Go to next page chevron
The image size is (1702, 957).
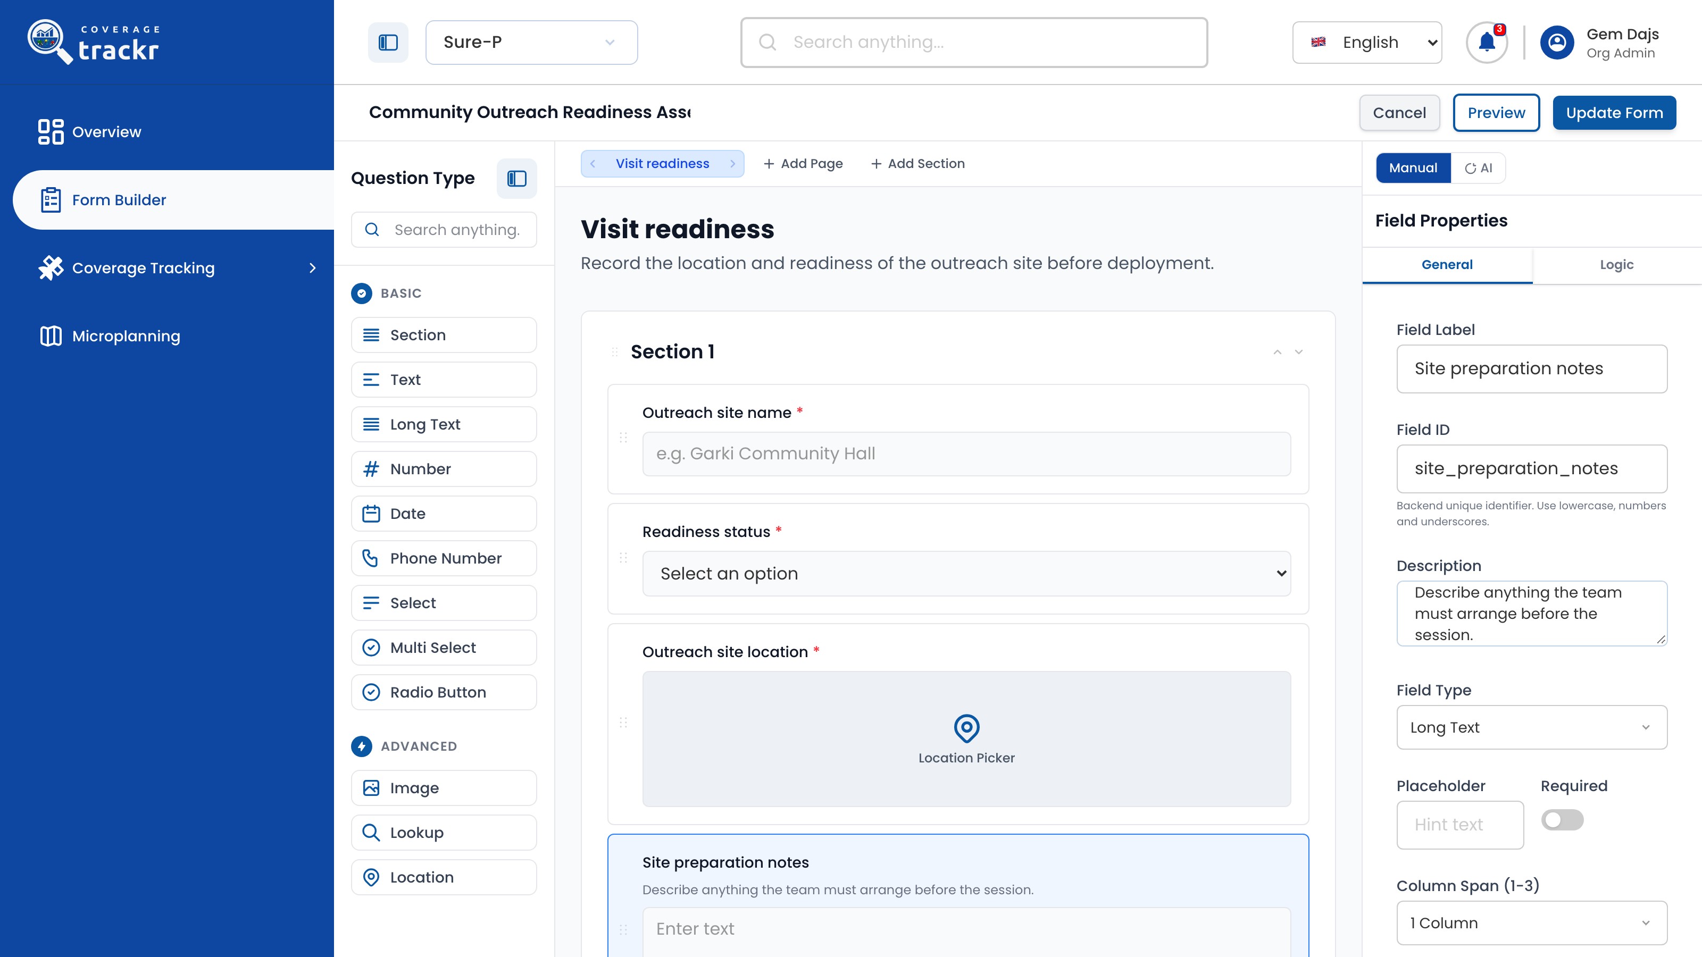[733, 164]
